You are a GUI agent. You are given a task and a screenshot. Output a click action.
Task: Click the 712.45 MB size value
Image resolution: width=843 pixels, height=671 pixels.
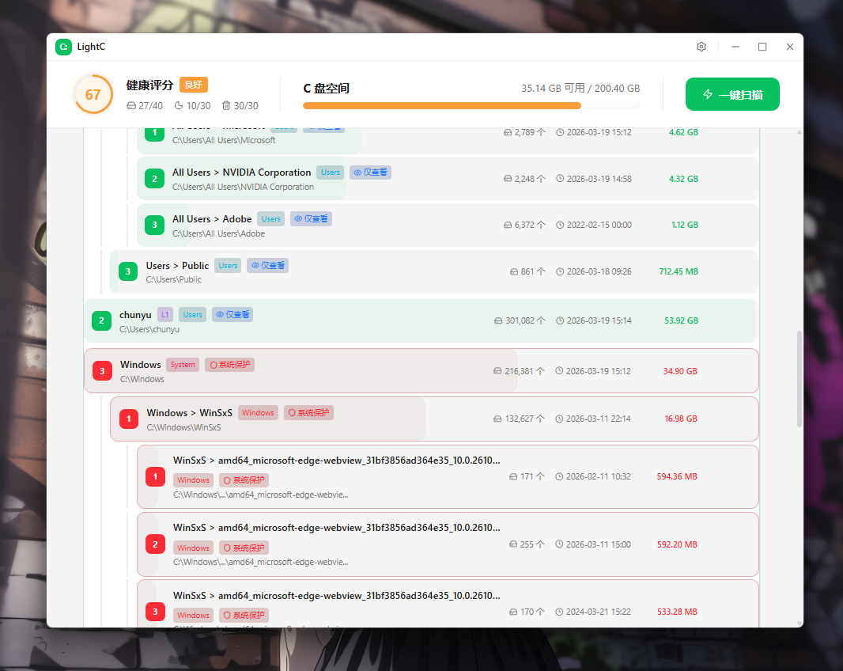pos(679,271)
